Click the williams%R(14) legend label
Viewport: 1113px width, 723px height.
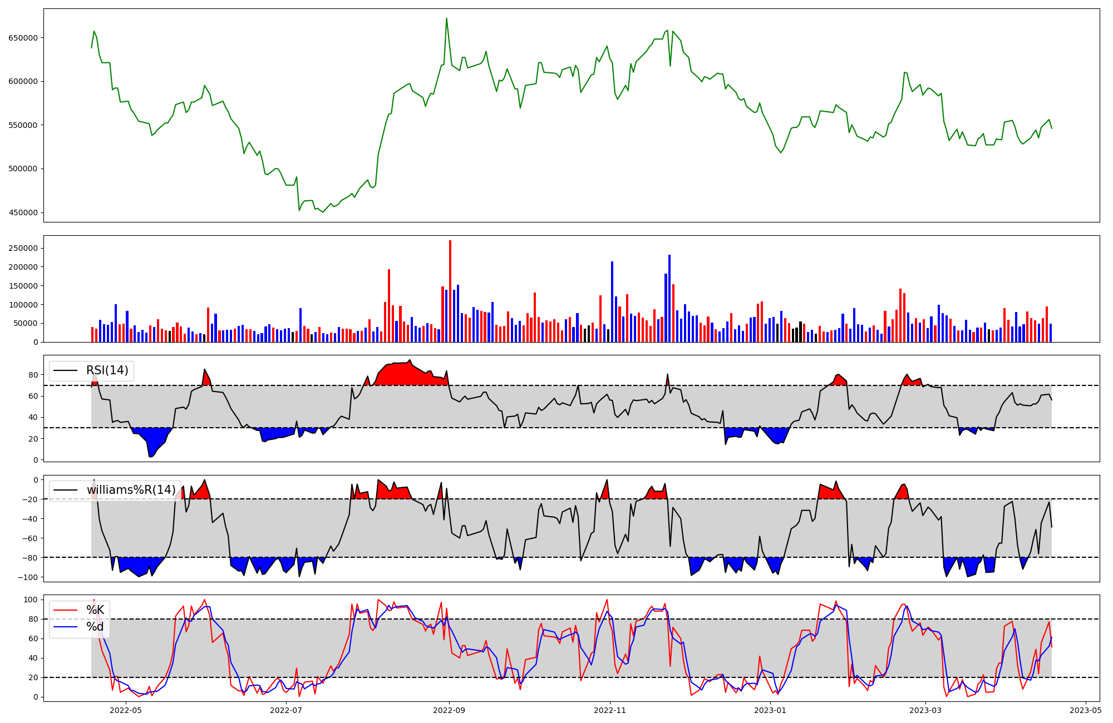coord(131,490)
